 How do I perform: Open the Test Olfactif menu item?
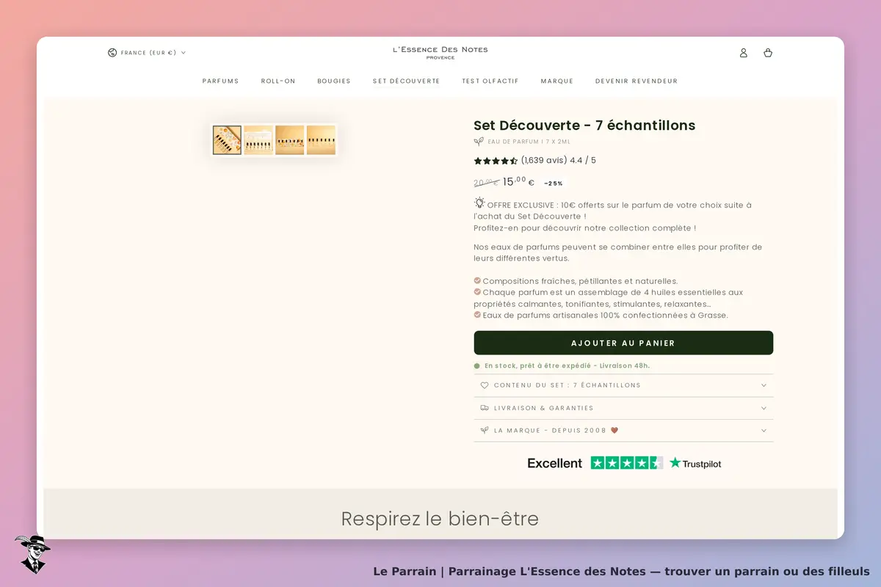point(490,81)
